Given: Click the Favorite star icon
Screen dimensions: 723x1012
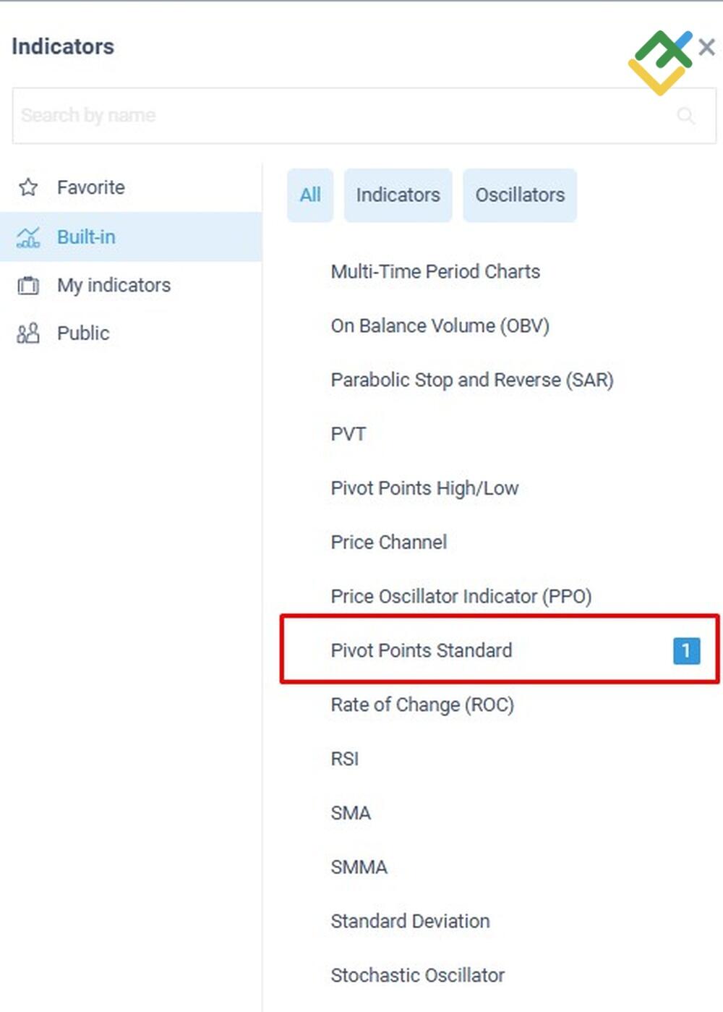Looking at the screenshot, I should coord(28,187).
